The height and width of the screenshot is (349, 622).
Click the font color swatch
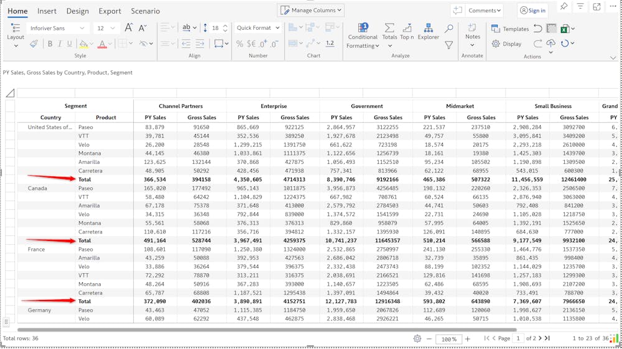click(101, 44)
